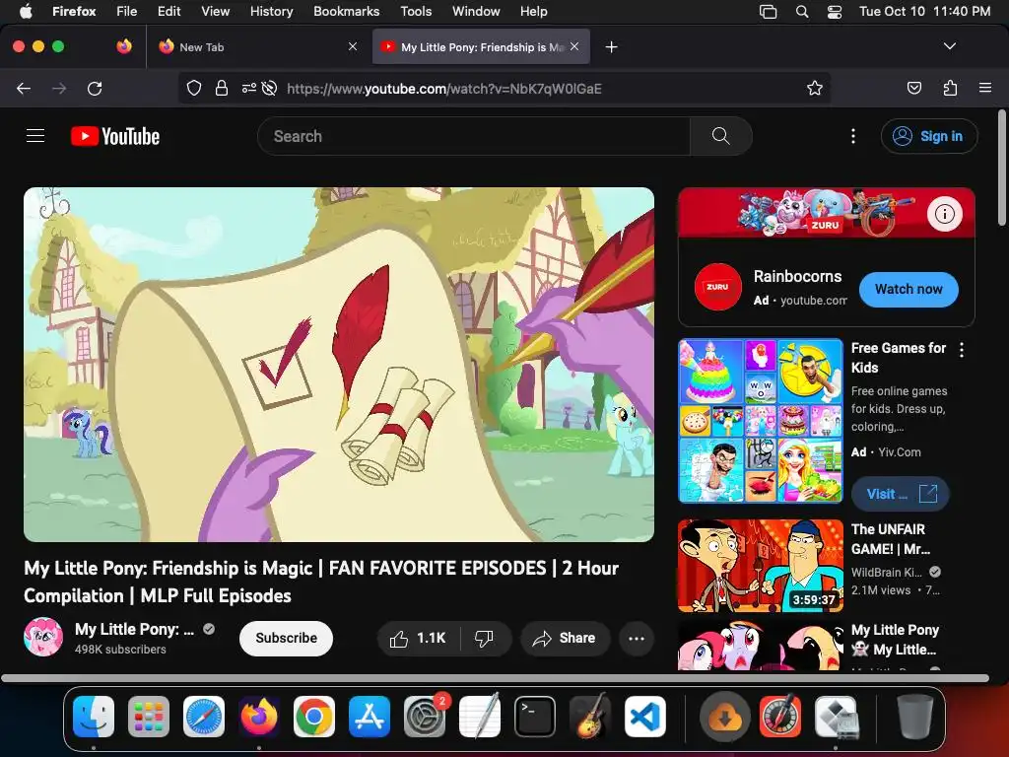Select the My Little Pony YouTube tab
This screenshot has width=1009, height=757.
tap(481, 47)
